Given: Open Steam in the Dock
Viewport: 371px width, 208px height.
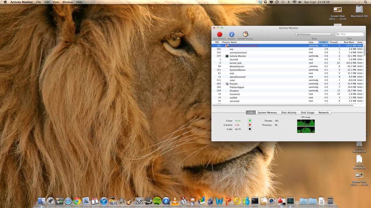Looking at the screenshot, I should 148,201.
